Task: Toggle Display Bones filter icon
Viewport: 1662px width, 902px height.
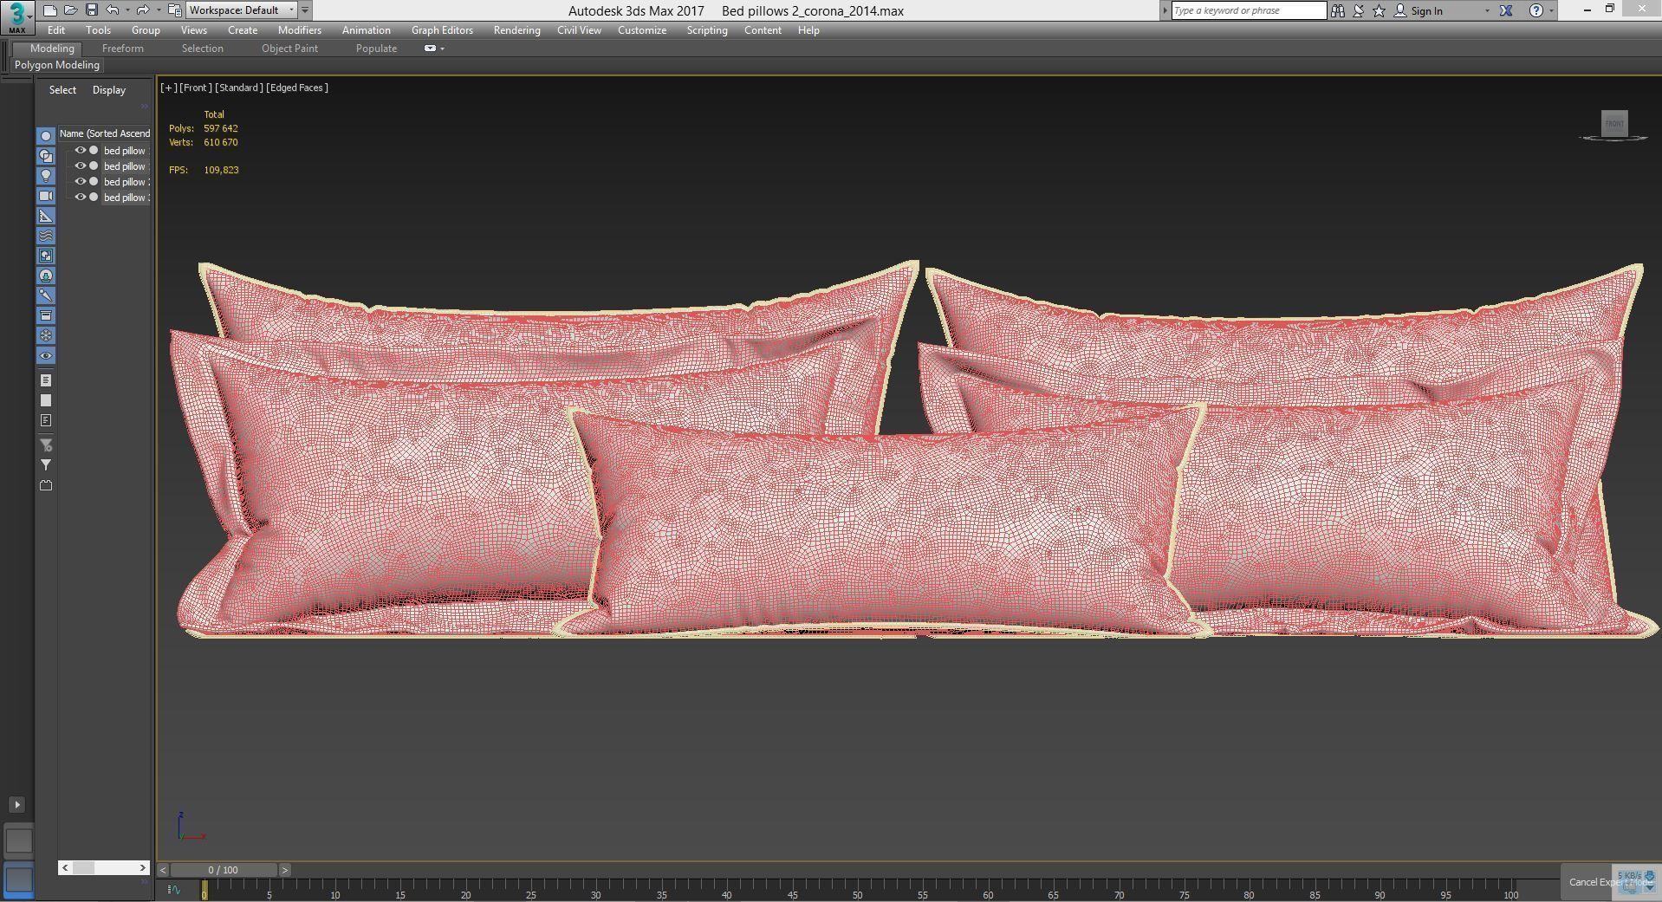Action: (46, 295)
